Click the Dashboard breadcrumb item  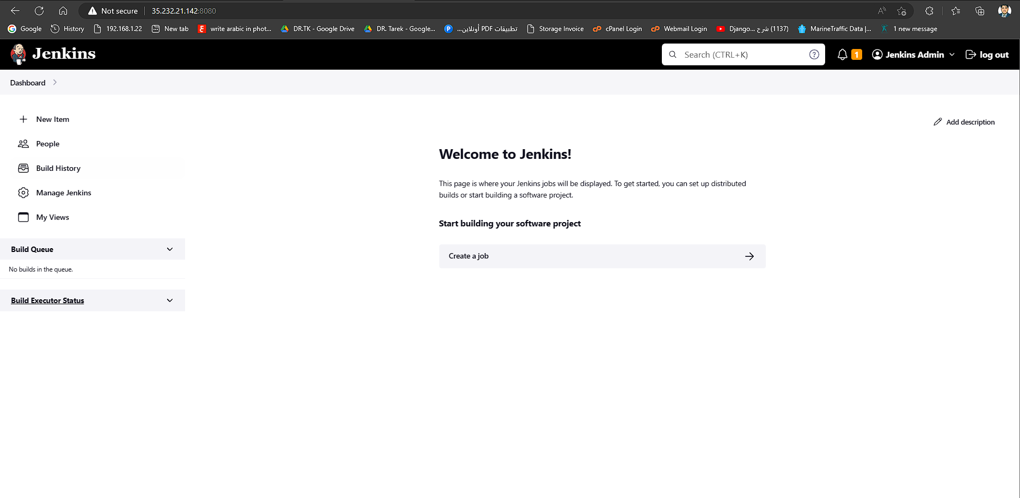click(28, 82)
